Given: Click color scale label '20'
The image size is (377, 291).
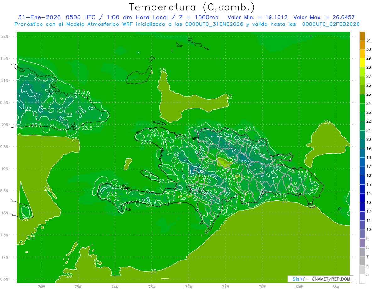Looking at the screenshot, I should (x=369, y=139).
